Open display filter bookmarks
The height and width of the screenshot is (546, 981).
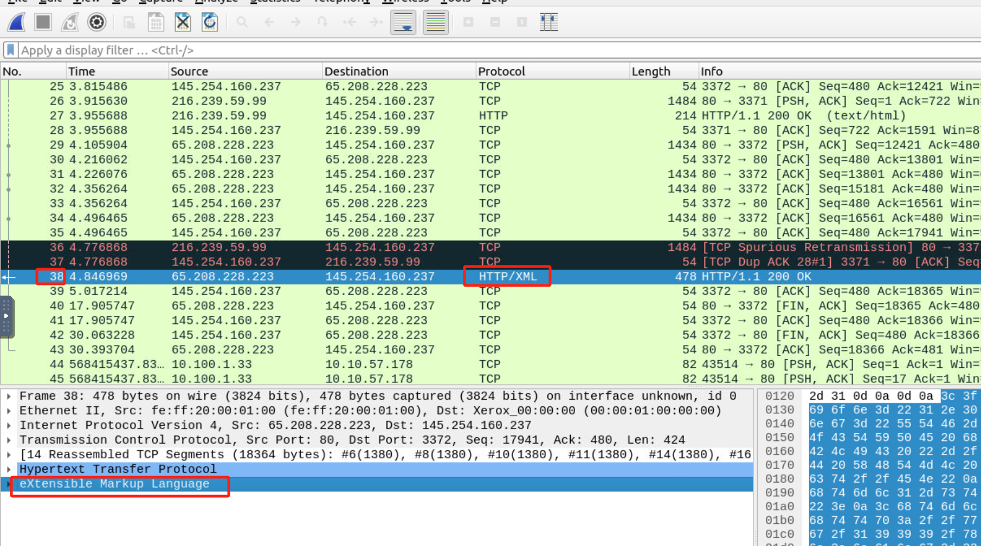point(10,50)
